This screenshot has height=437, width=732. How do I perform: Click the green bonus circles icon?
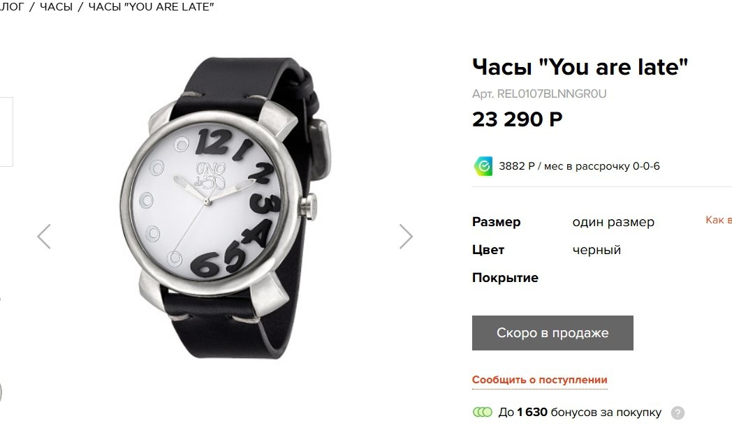(483, 413)
